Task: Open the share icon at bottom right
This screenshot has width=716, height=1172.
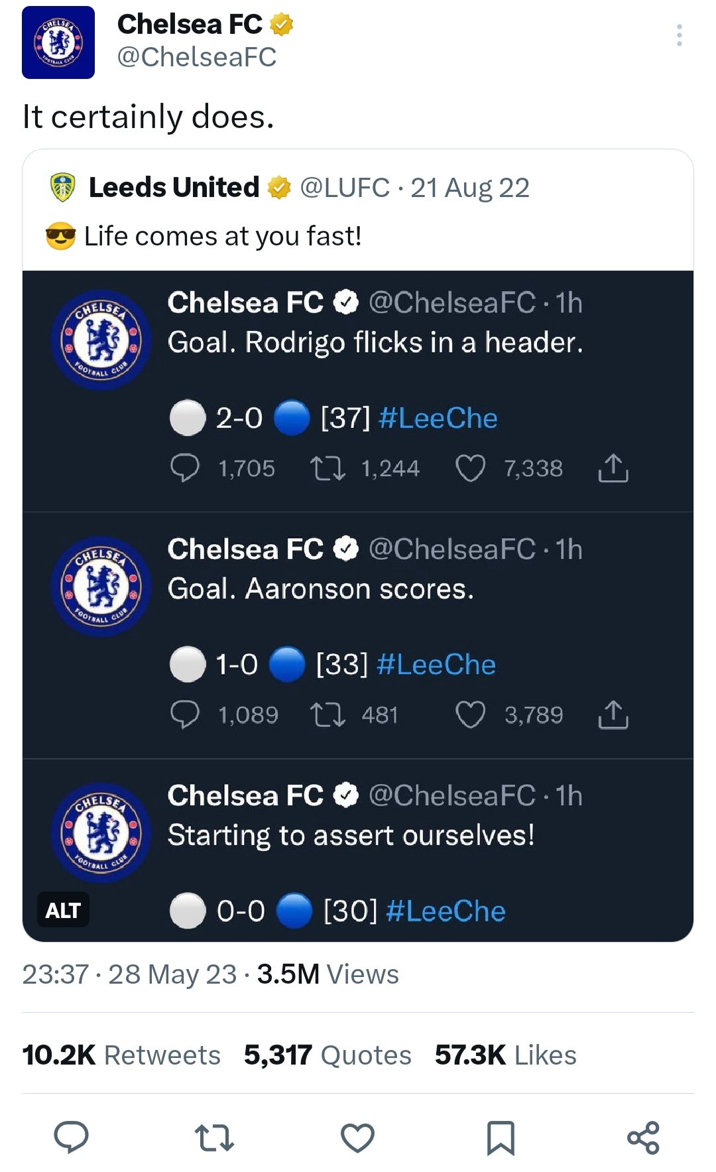Action: 643,1138
